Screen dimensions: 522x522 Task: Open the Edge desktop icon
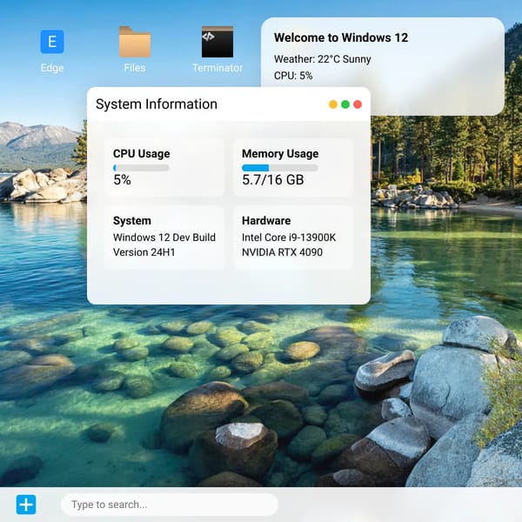(52, 42)
